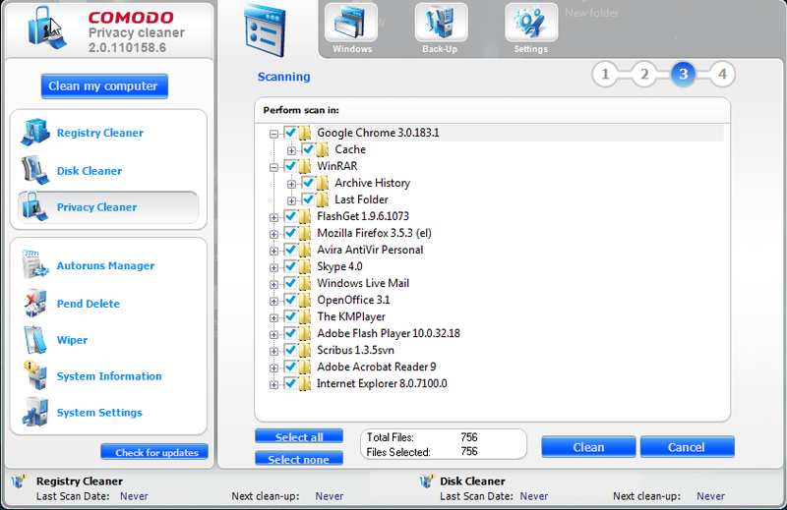Viewport: 787px width, 510px height.
Task: Click the Google Chrome folder icon
Action: click(305, 133)
